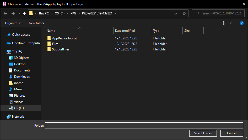Sort by Date modified column header

tap(125, 31)
